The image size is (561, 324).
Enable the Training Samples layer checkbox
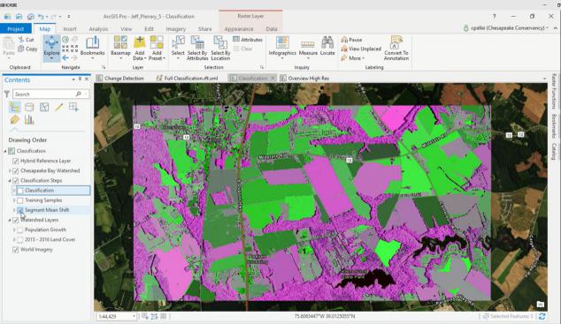pos(20,200)
